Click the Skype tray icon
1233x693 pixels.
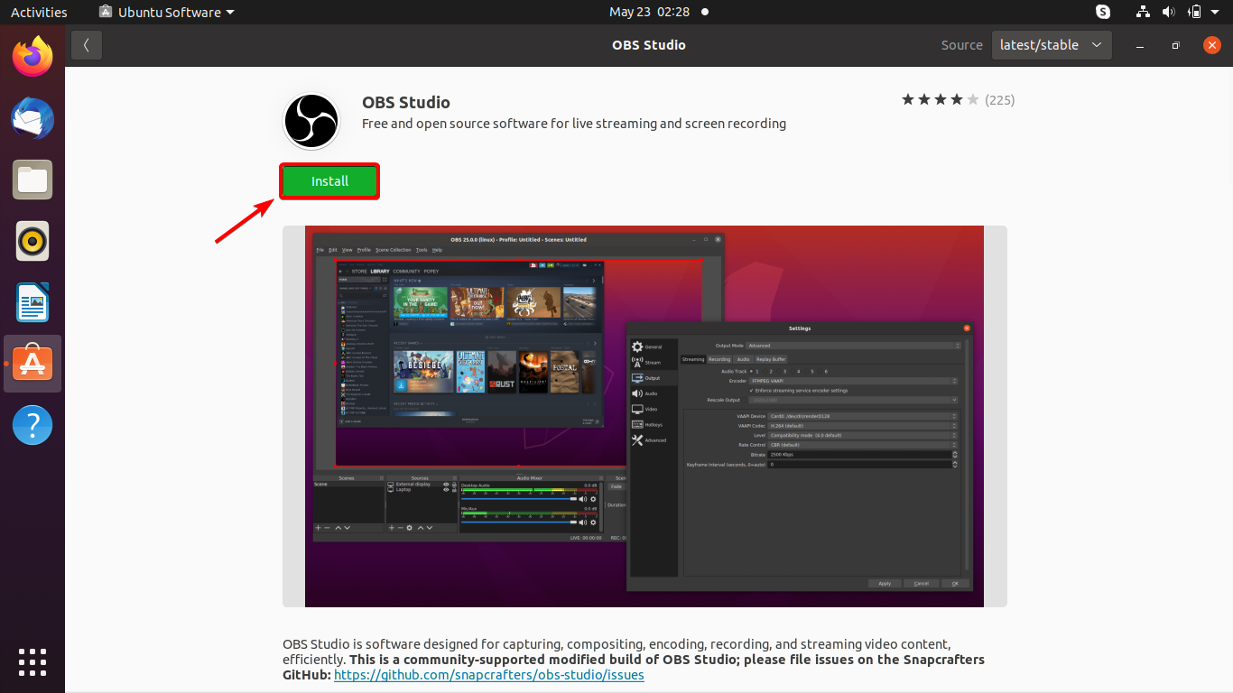pyautogui.click(x=1103, y=12)
